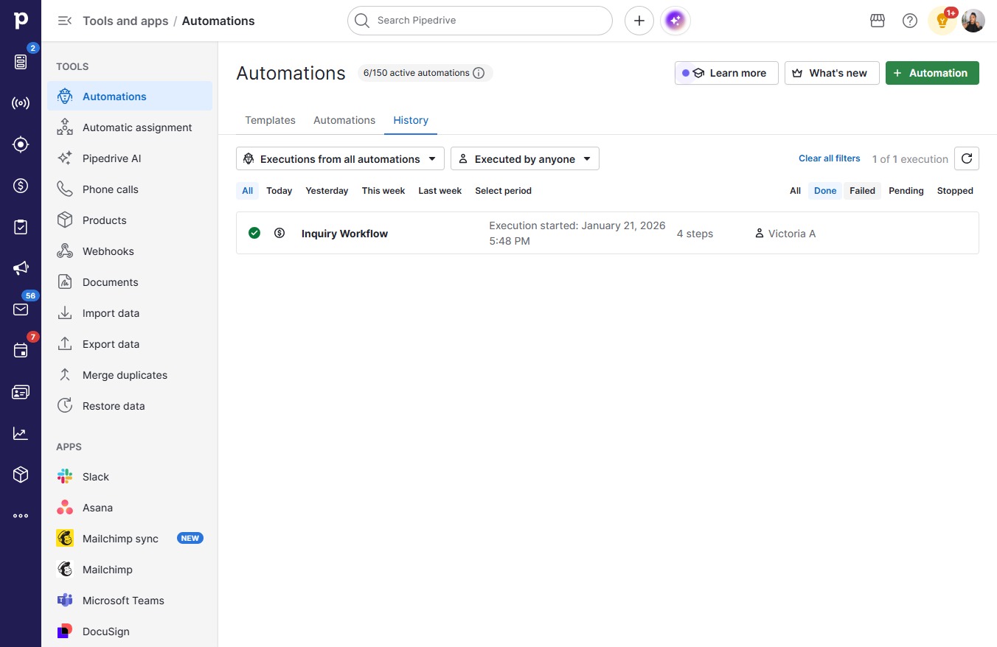Open the Leads target icon

click(x=21, y=144)
